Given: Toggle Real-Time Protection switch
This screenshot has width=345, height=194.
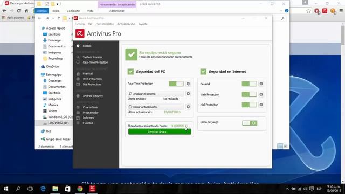Looking at the screenshot, I should pos(176,84).
